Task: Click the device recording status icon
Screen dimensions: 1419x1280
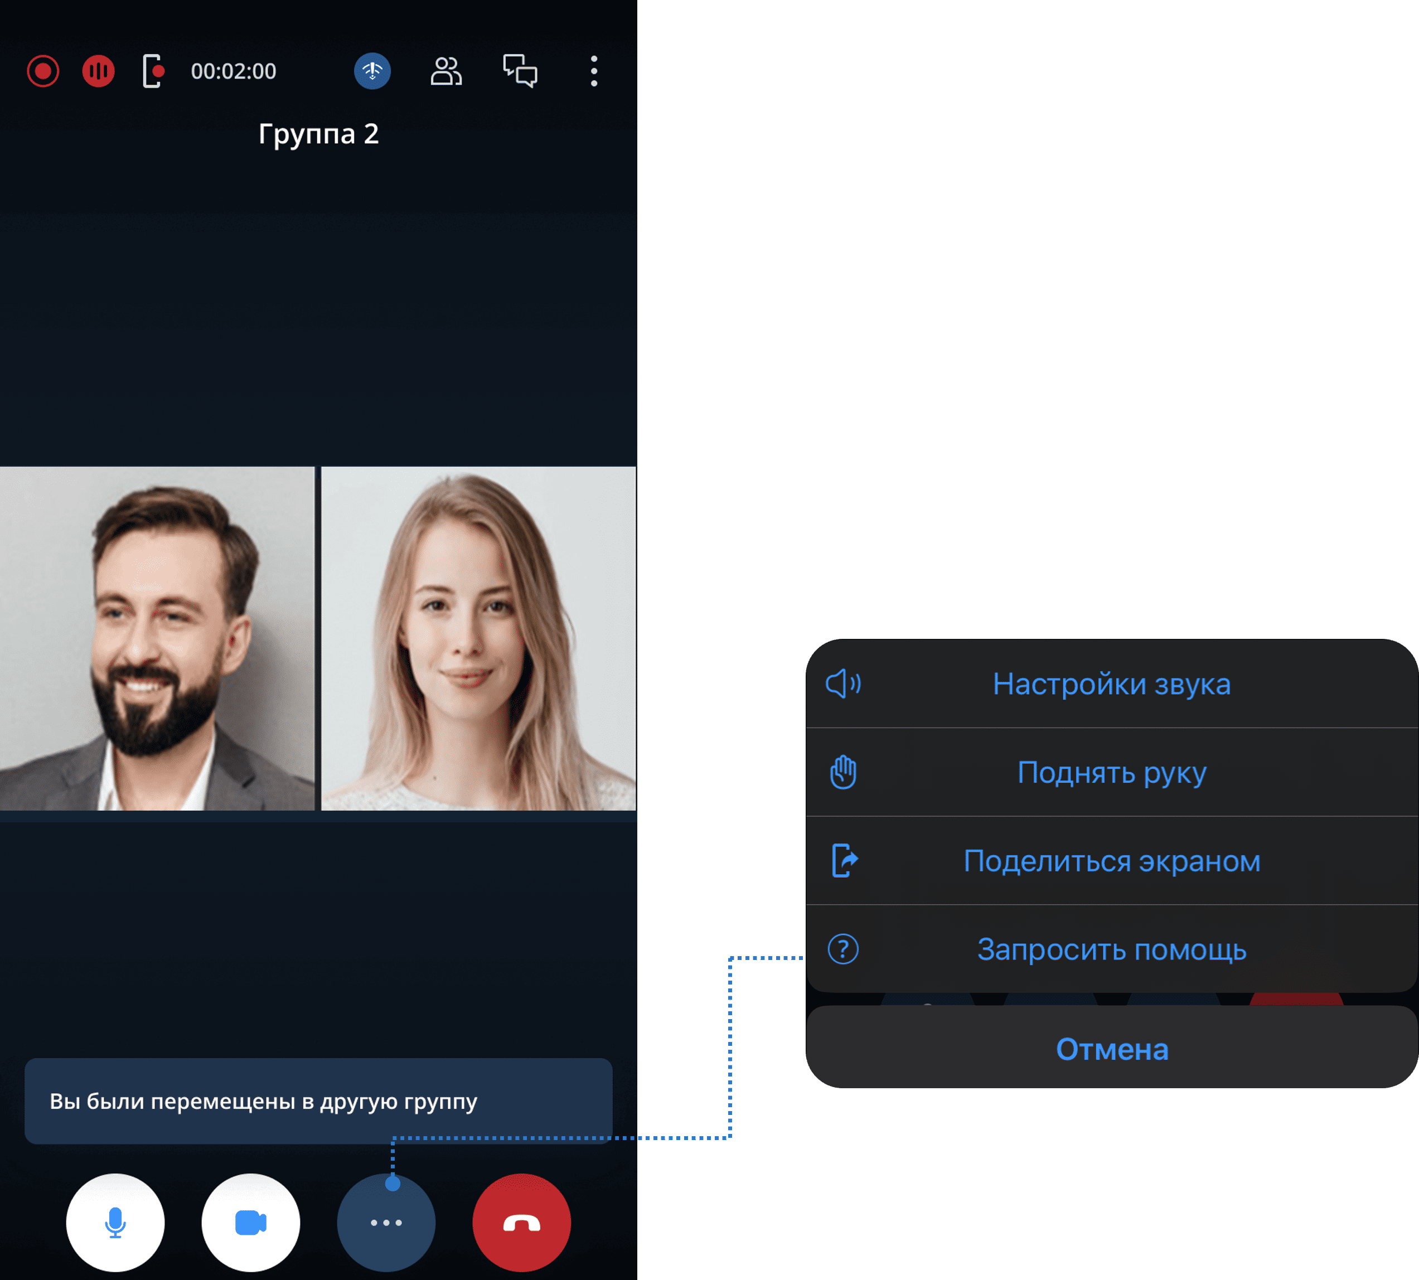Action: point(153,71)
